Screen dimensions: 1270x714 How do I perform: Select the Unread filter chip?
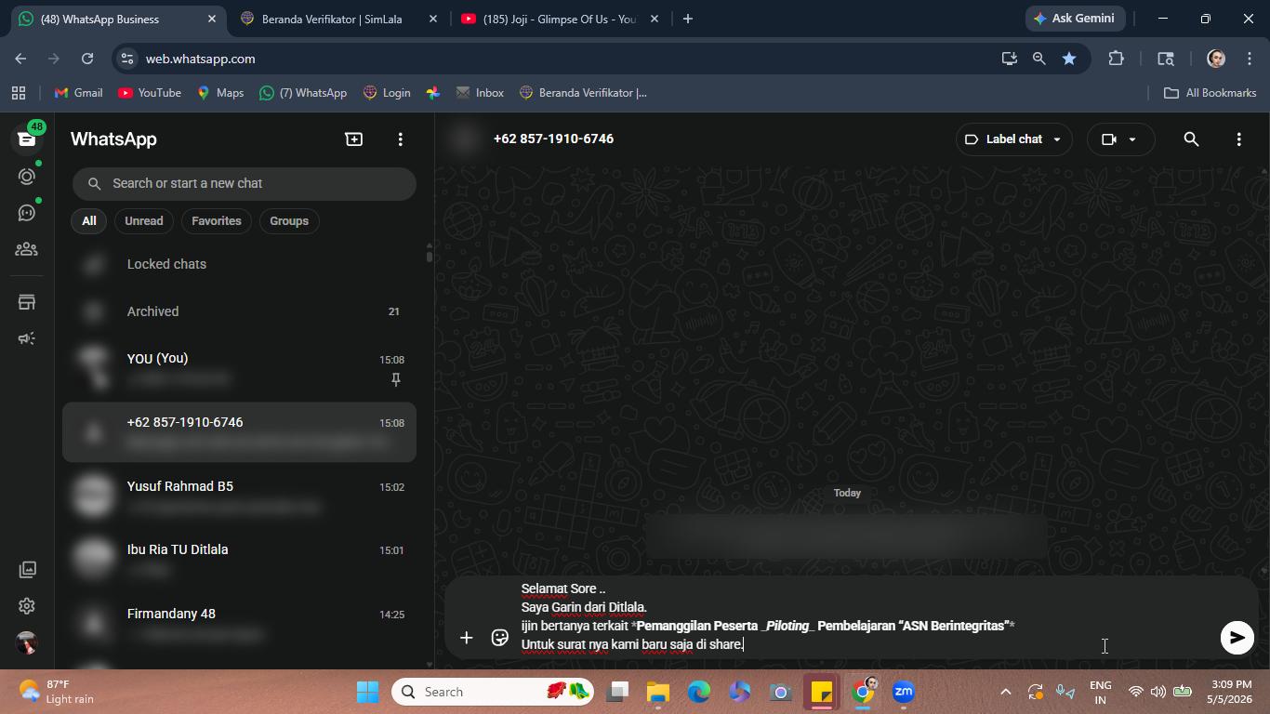[x=144, y=221]
